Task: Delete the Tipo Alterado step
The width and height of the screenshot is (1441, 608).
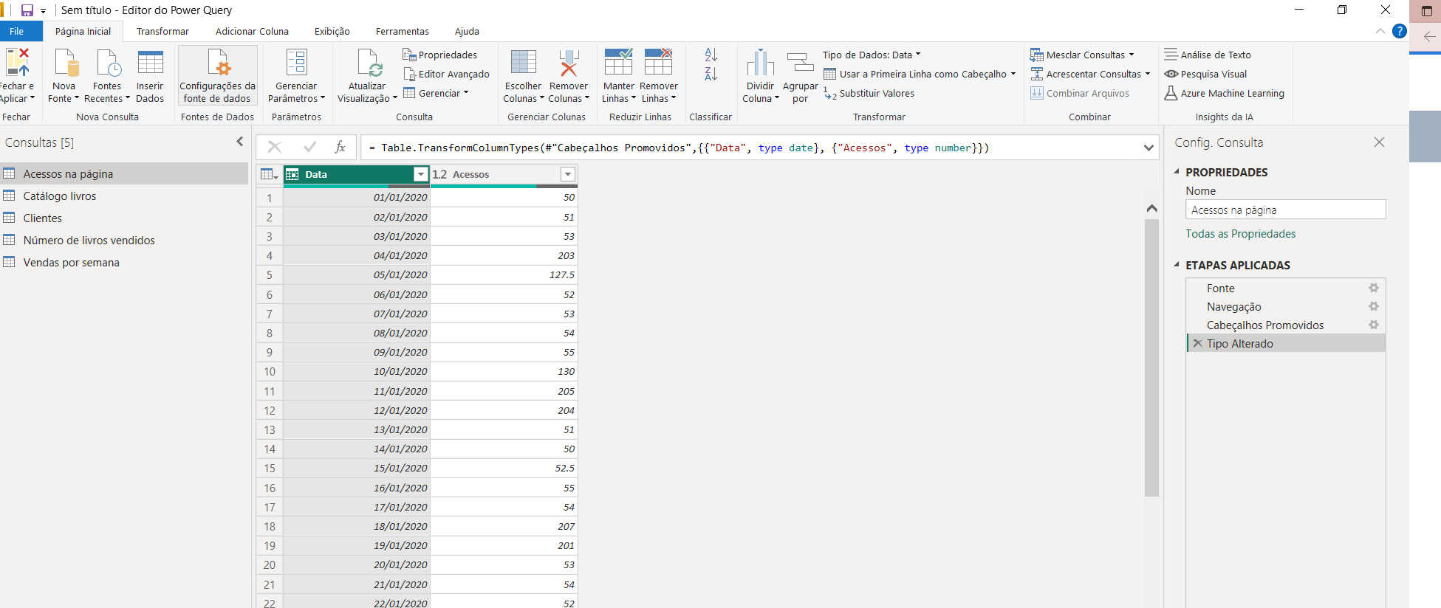Action: pyautogui.click(x=1198, y=343)
